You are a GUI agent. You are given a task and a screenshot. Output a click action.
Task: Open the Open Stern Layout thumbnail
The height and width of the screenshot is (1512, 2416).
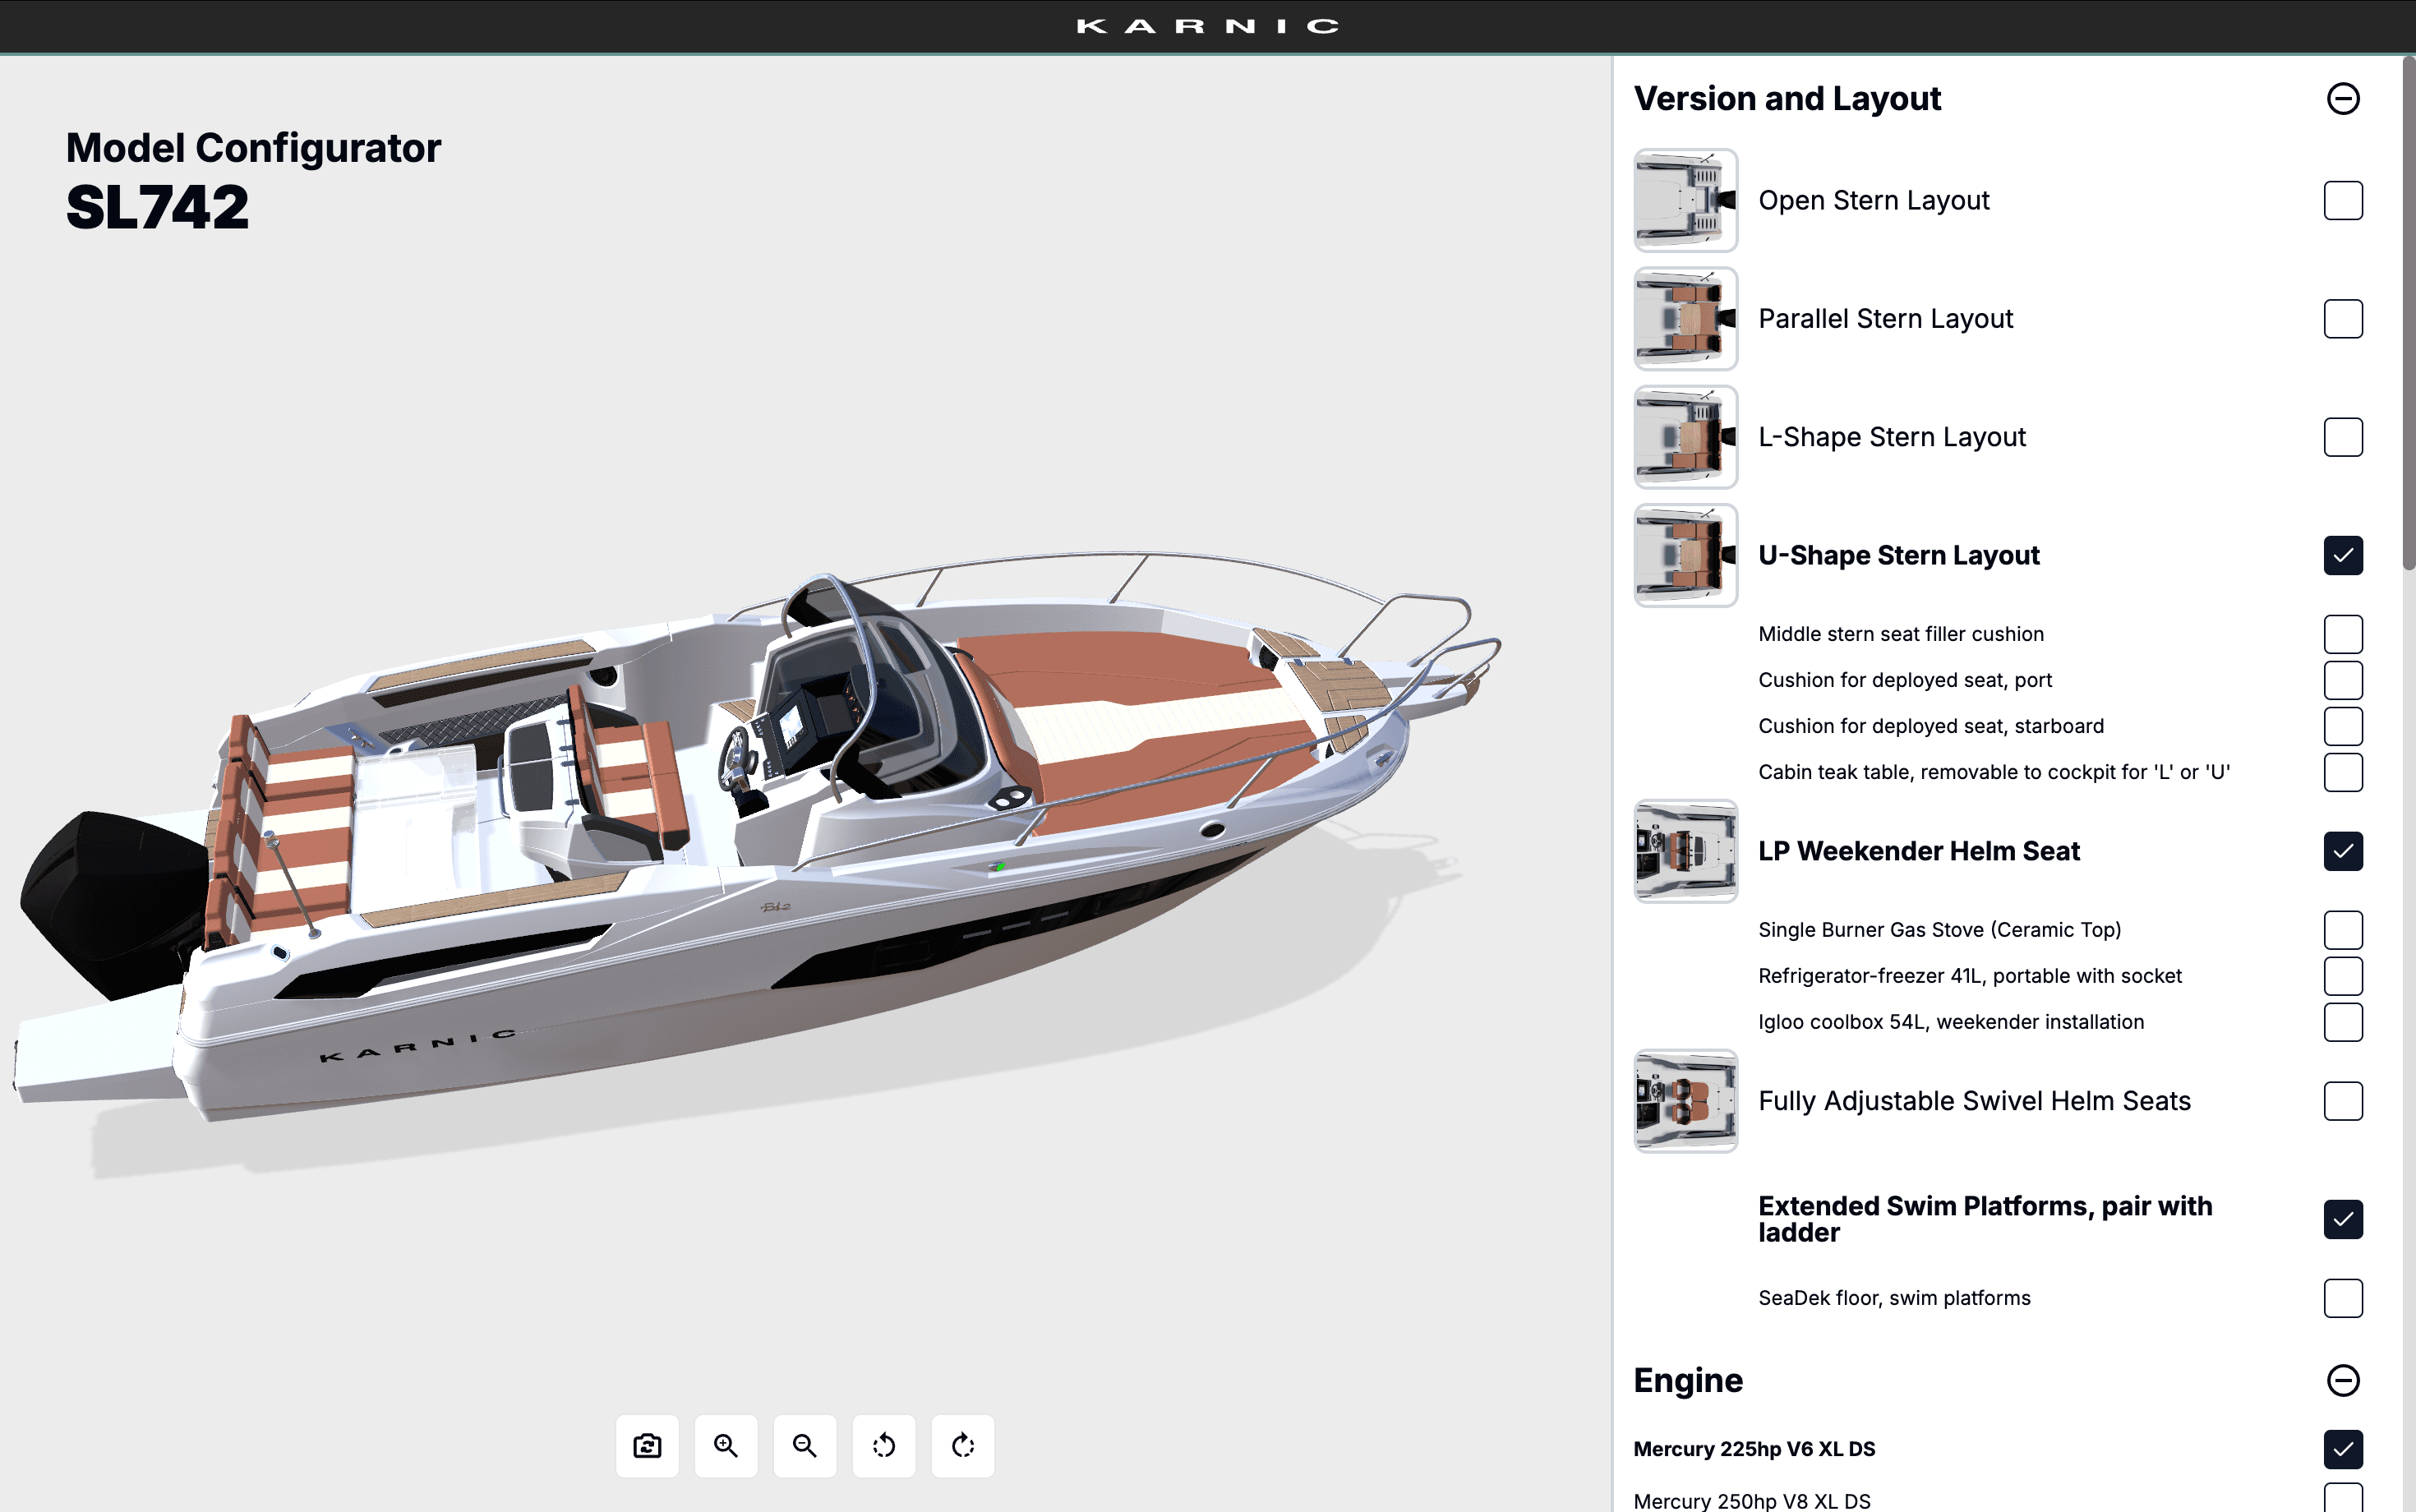coord(1686,201)
